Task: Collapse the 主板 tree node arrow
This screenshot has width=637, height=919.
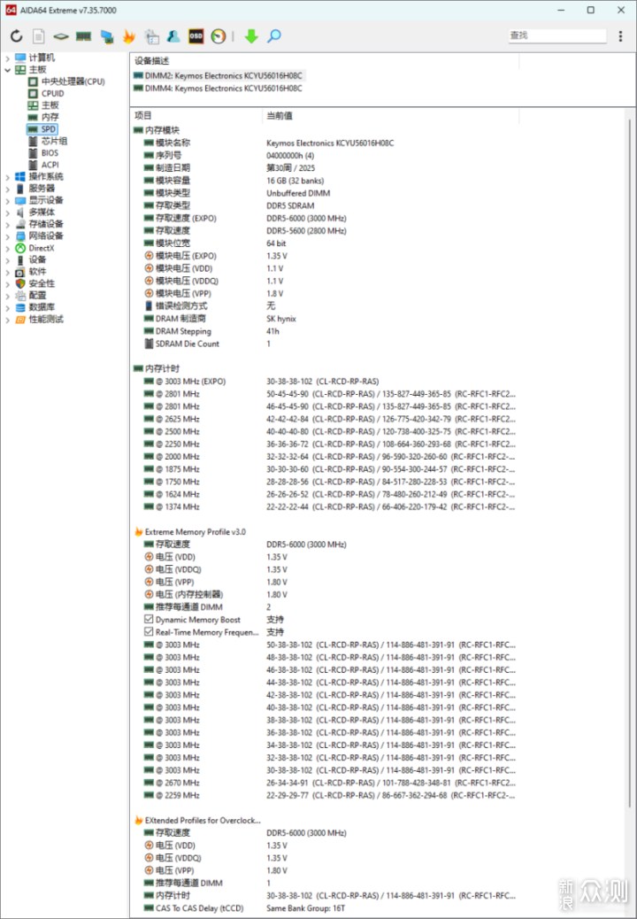Action: pyautogui.click(x=8, y=70)
